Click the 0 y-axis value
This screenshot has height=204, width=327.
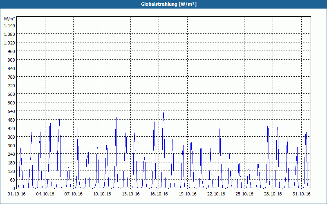14,188
